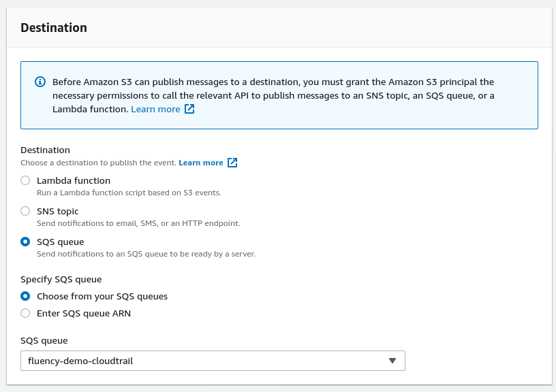
Task: Click the external link icon beside the bold Learn more
Action: pyautogui.click(x=232, y=163)
